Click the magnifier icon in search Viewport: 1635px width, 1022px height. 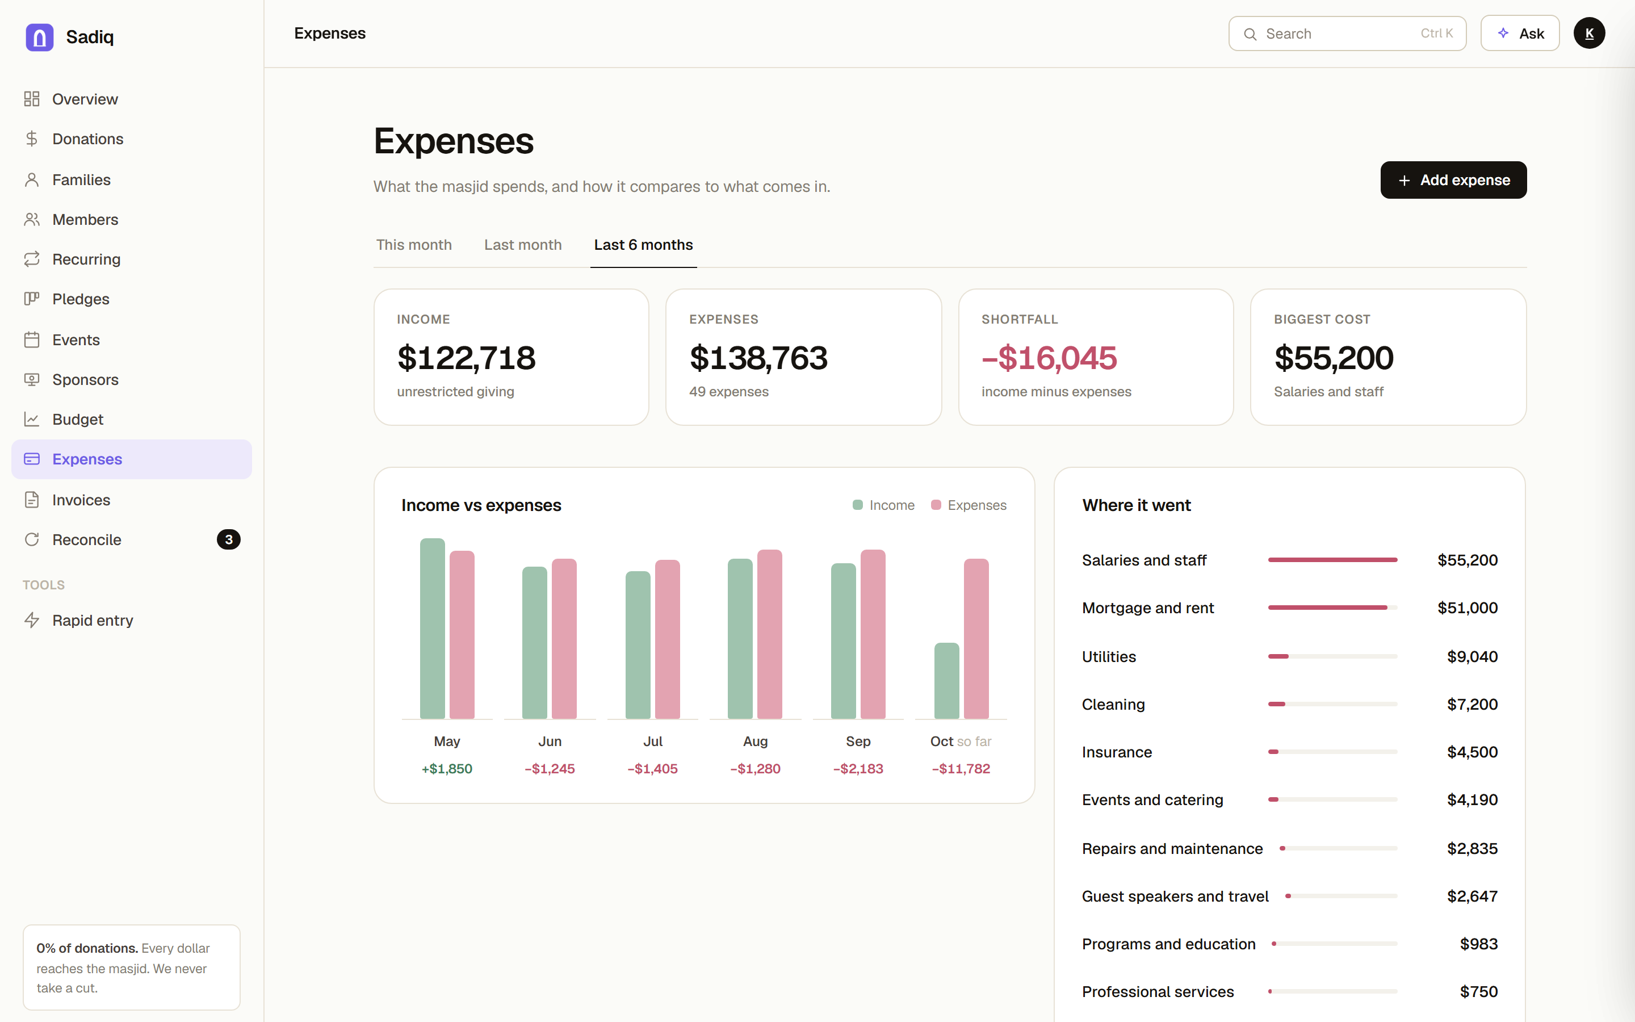pyautogui.click(x=1251, y=34)
